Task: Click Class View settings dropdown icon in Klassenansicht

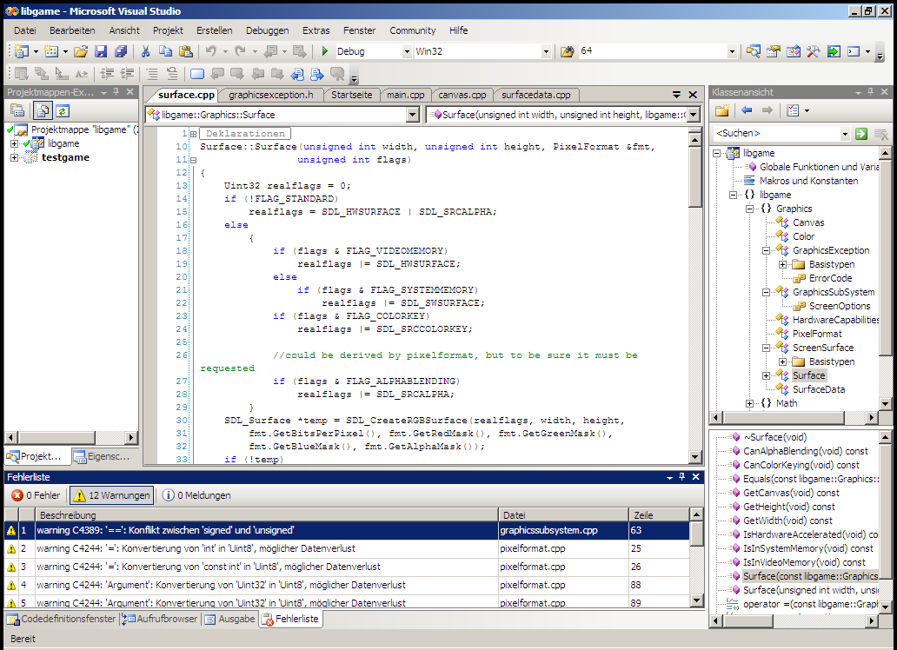Action: click(797, 110)
